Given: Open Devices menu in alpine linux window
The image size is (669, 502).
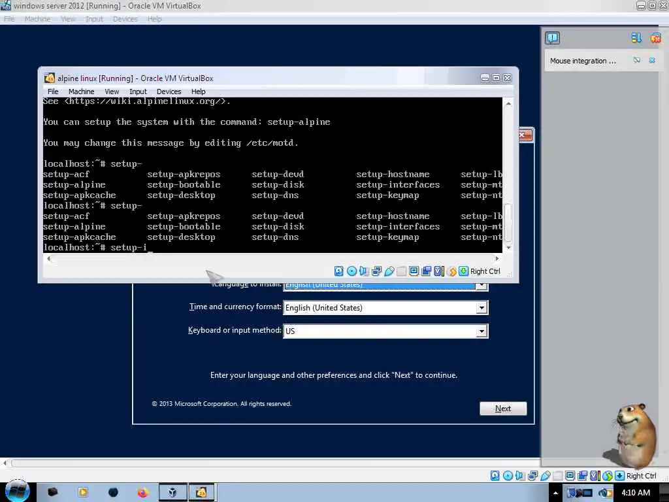Looking at the screenshot, I should click(x=169, y=92).
